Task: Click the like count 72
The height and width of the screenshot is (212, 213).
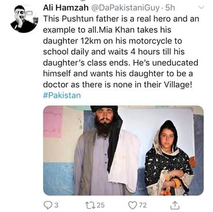Action: pos(142,205)
